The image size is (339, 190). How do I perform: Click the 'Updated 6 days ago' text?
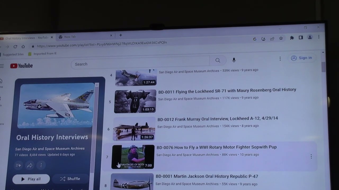click(x=61, y=155)
